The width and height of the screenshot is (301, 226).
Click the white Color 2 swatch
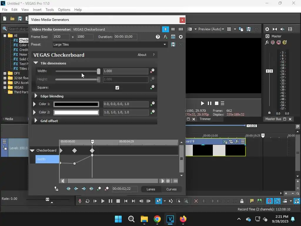point(76,112)
